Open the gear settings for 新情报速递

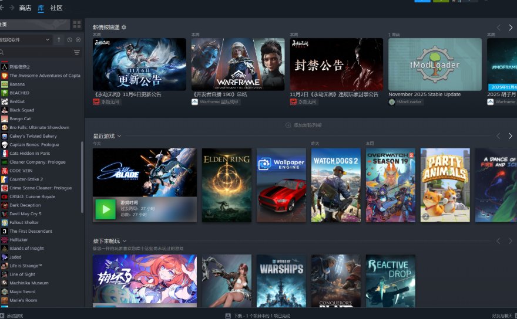click(x=123, y=28)
